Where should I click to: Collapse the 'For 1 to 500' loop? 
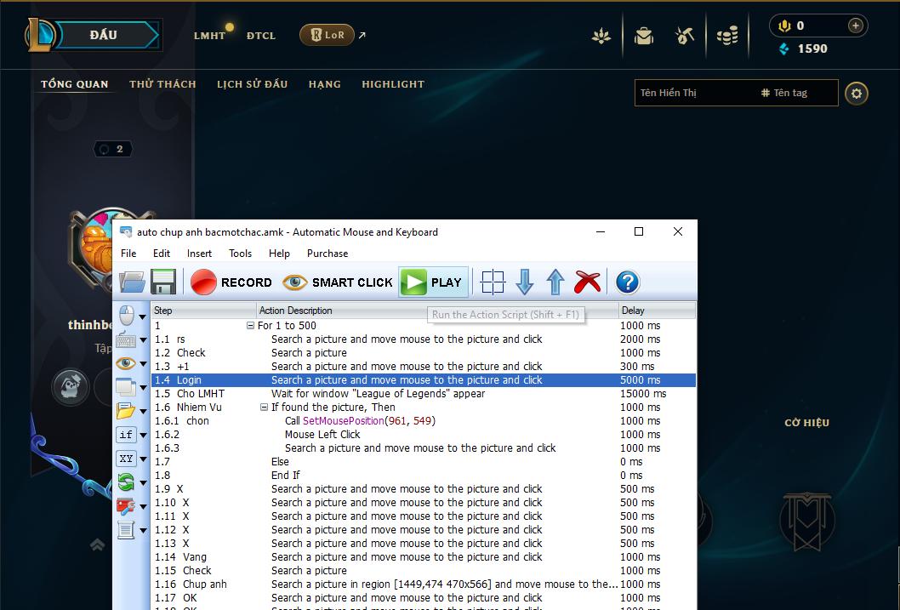coord(250,325)
